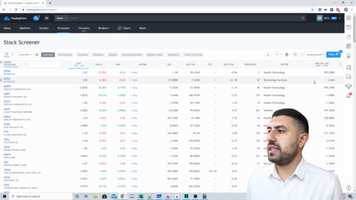
Task: Open the alerts alarm-clock sidebar icon
Action: coord(349,27)
